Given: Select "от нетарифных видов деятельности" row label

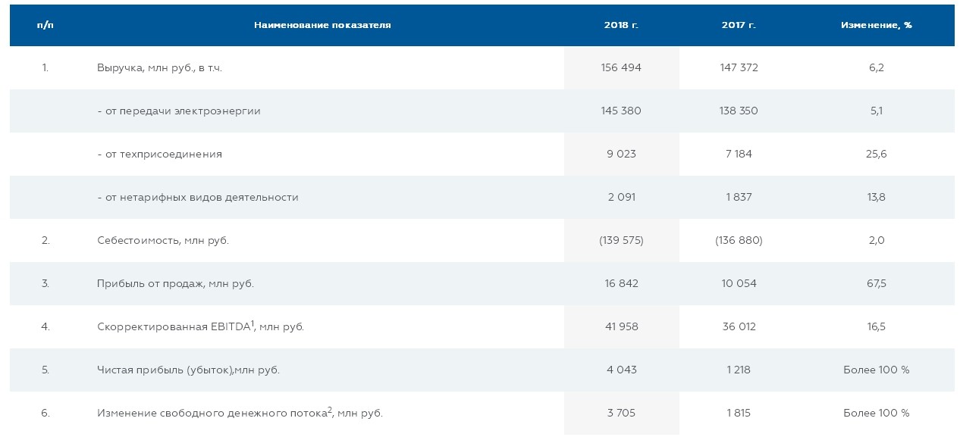Looking at the screenshot, I should 198,198.
